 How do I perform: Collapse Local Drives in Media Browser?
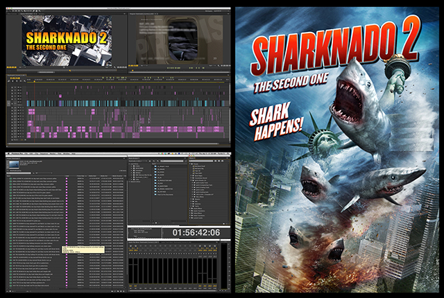coord(129,164)
